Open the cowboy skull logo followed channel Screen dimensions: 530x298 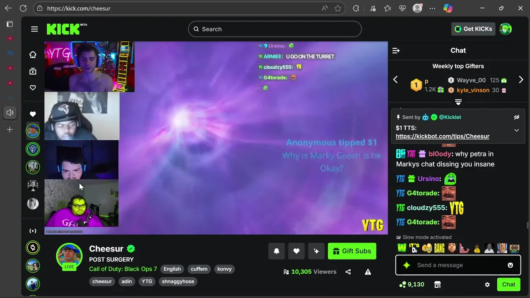33,149
